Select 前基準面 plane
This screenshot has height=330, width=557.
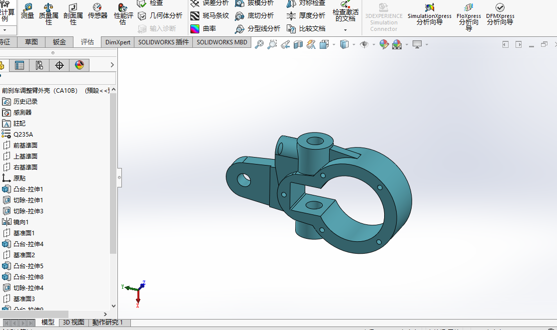click(20, 146)
